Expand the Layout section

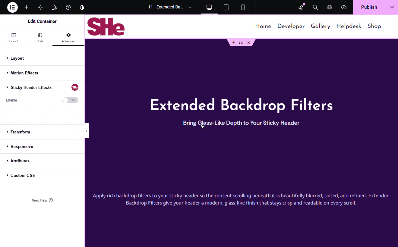tap(42, 58)
